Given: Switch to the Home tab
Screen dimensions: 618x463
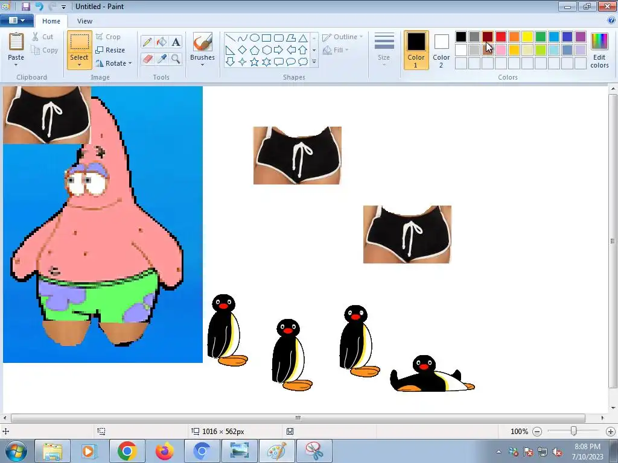Looking at the screenshot, I should (51, 21).
